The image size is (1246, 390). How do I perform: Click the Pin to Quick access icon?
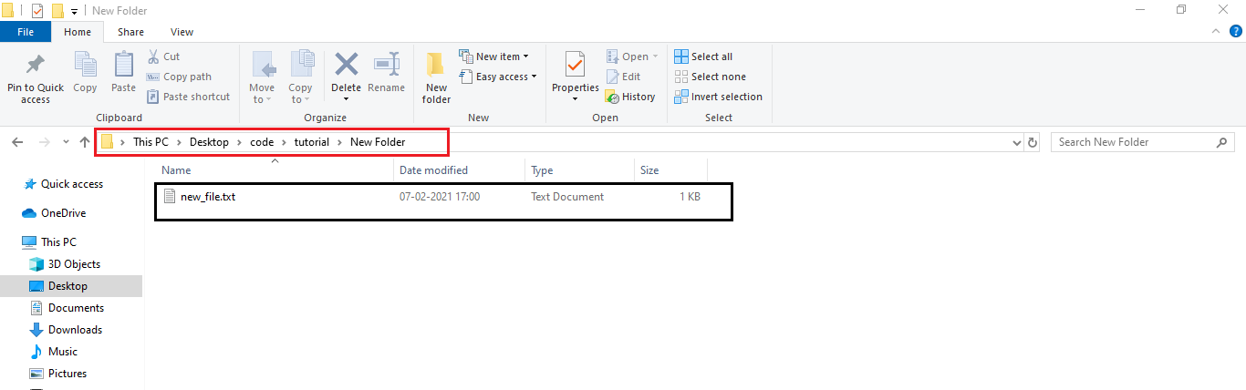coord(35,66)
